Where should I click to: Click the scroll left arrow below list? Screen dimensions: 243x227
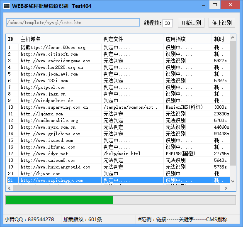coord(9,188)
